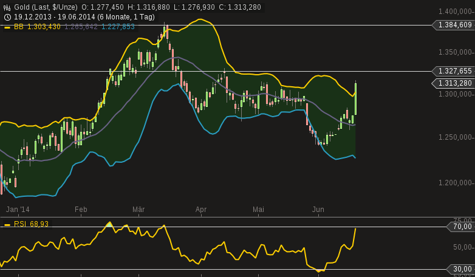Click the candlestick chart icon beside Gold

pos(7,7)
